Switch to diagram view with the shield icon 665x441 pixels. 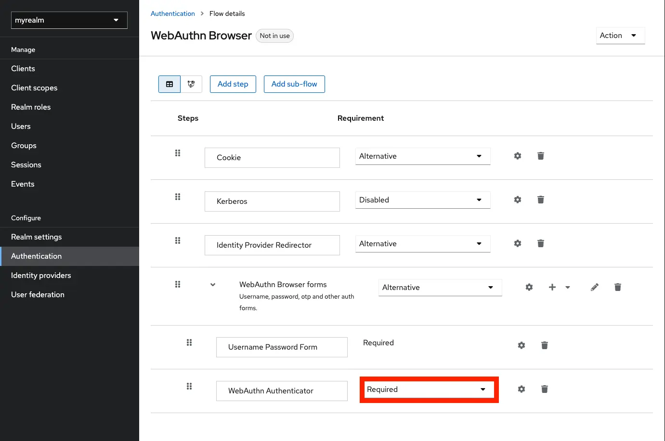click(x=191, y=84)
